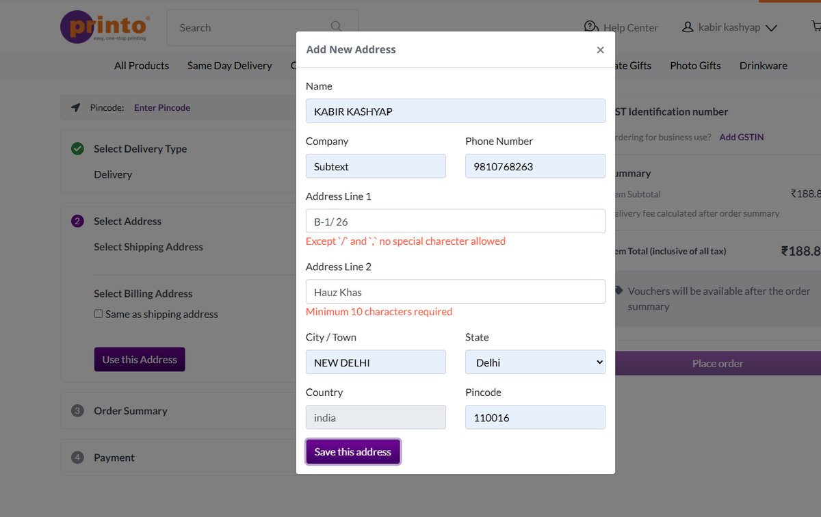Click the Printo logo
The image size is (821, 517).
tap(105, 27)
